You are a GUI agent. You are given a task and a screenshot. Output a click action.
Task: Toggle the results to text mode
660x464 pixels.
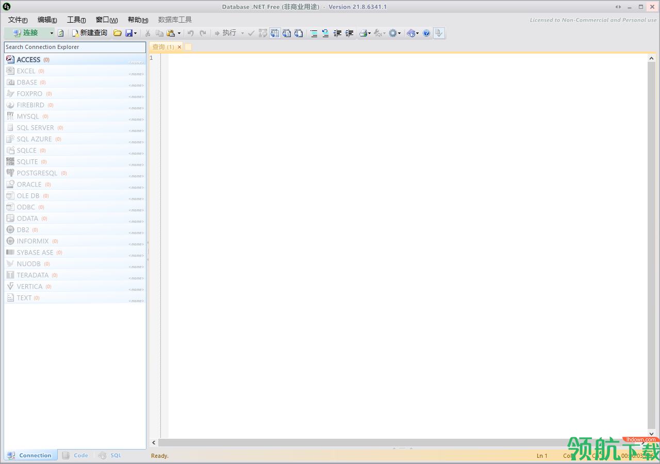(287, 33)
